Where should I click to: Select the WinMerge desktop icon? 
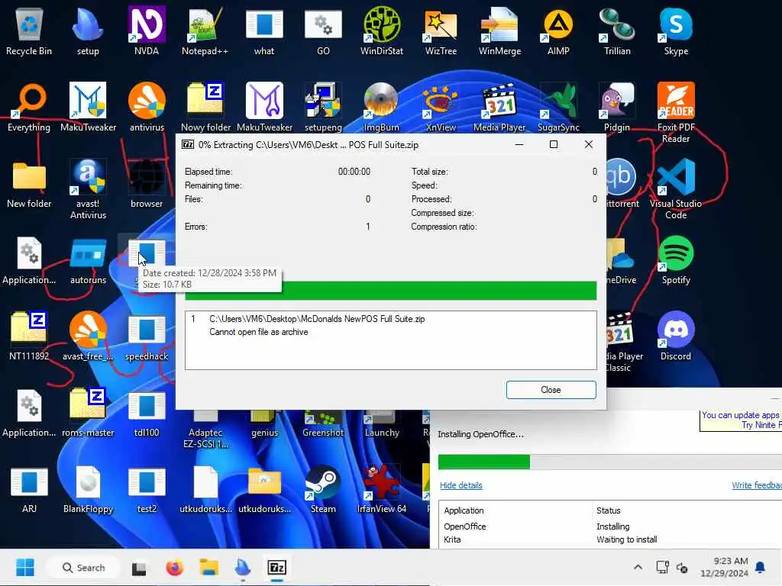coord(499,31)
